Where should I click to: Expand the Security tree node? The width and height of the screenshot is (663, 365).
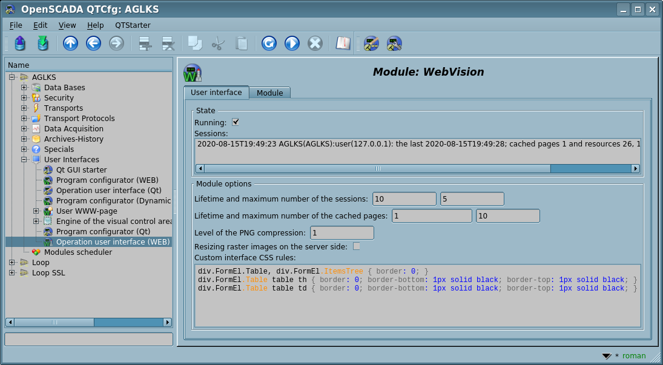coord(24,97)
